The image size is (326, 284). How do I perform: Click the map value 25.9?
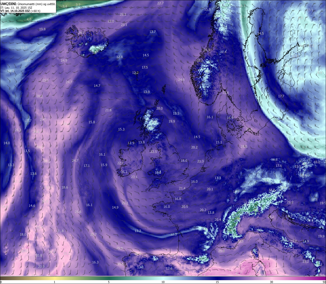pyautogui.click(x=119, y=248)
